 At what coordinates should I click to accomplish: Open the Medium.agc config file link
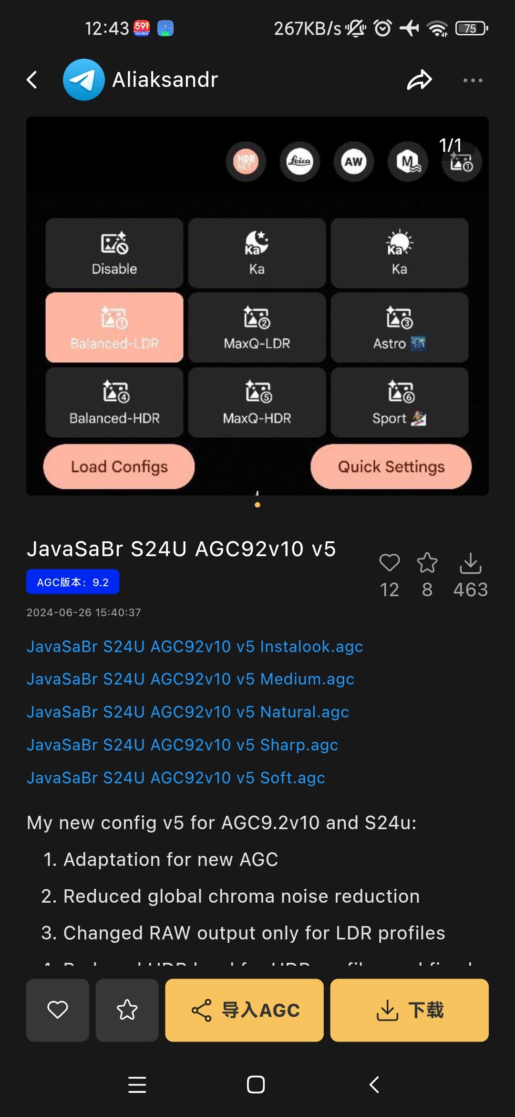point(191,679)
